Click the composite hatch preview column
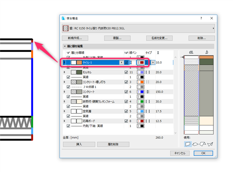This screenshot has width=233, height=172. (x=191, y=95)
